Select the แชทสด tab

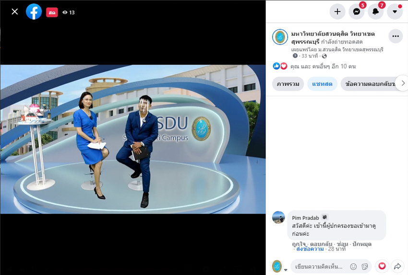click(322, 84)
